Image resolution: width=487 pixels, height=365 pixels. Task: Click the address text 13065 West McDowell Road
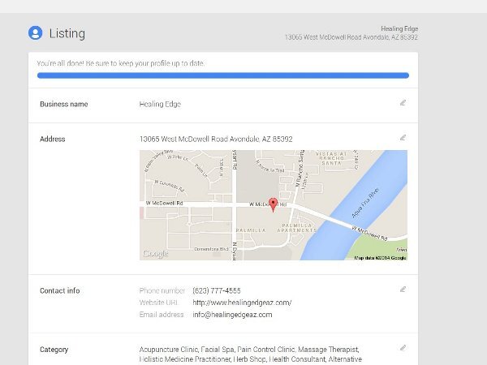(216, 139)
